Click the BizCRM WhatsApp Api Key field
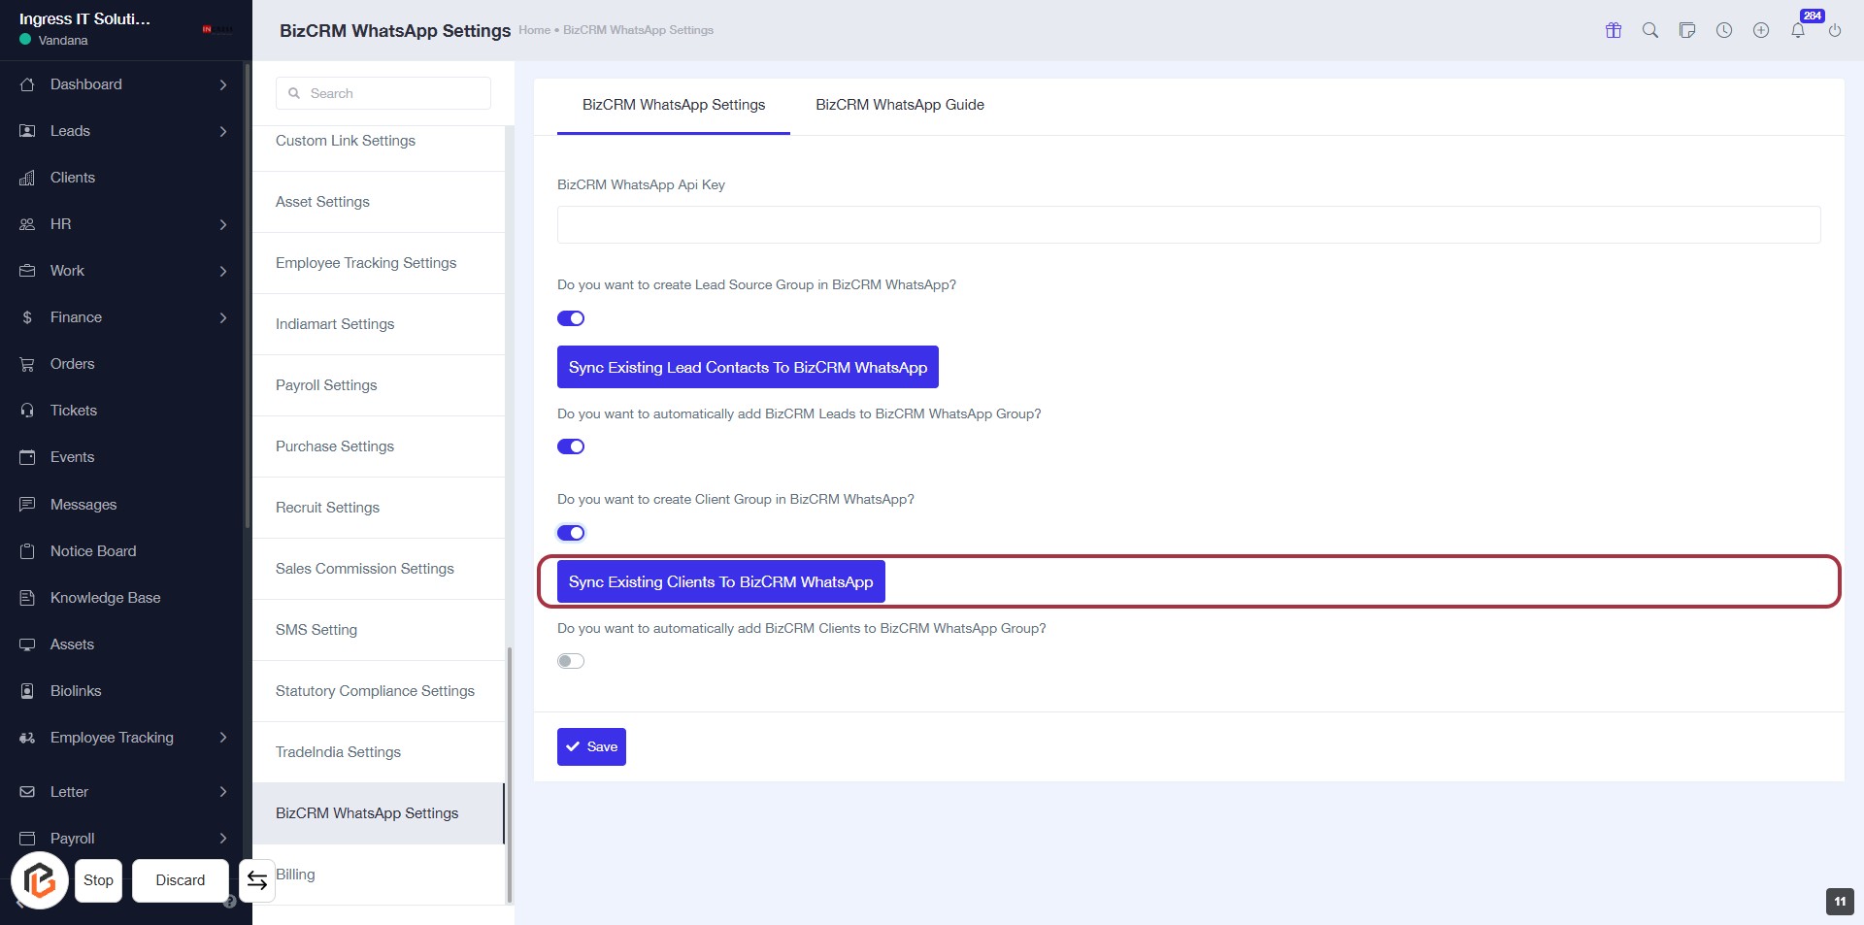This screenshot has width=1864, height=925. [x=1188, y=224]
